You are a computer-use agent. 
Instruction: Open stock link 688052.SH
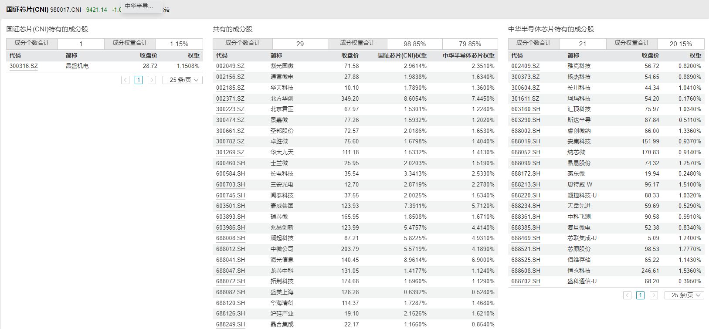click(x=526, y=153)
